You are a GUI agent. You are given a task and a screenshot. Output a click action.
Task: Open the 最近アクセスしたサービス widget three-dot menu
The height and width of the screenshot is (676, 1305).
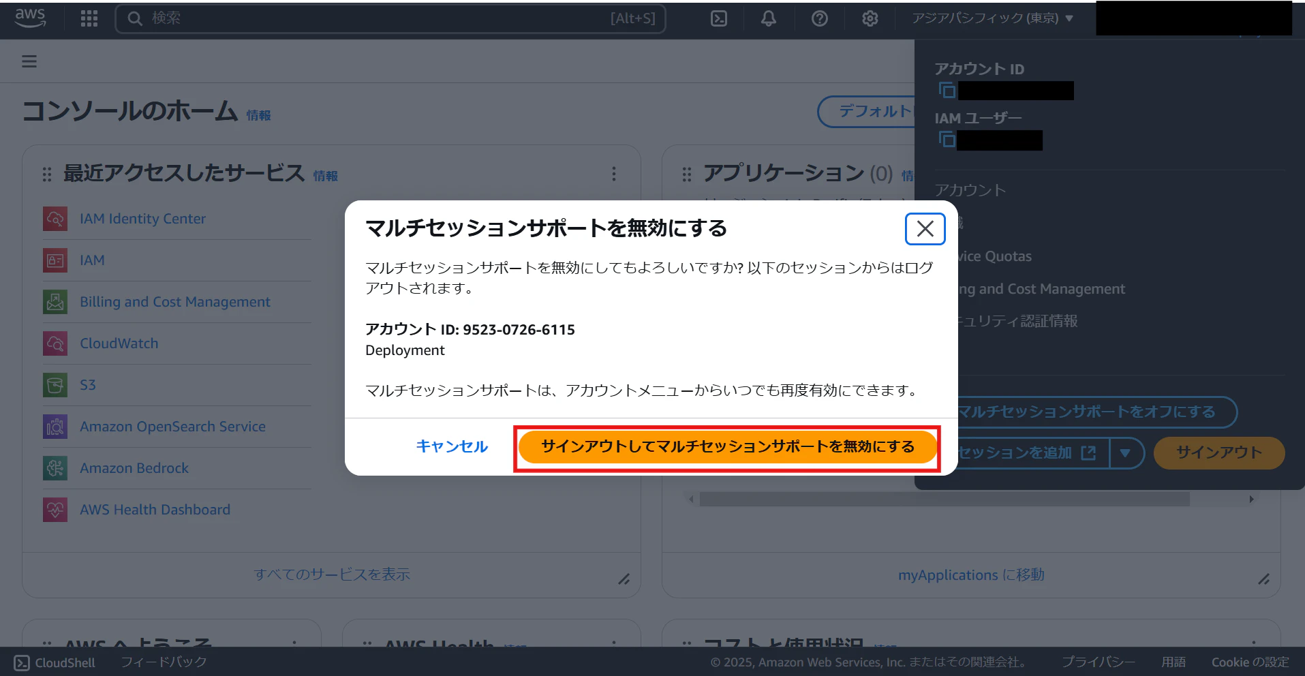point(614,174)
